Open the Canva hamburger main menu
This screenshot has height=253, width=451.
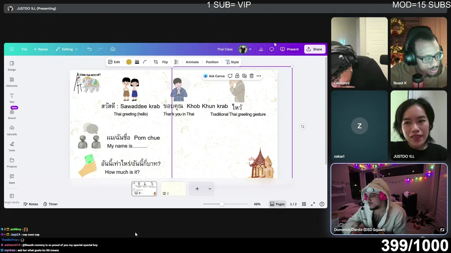pyautogui.click(x=12, y=49)
